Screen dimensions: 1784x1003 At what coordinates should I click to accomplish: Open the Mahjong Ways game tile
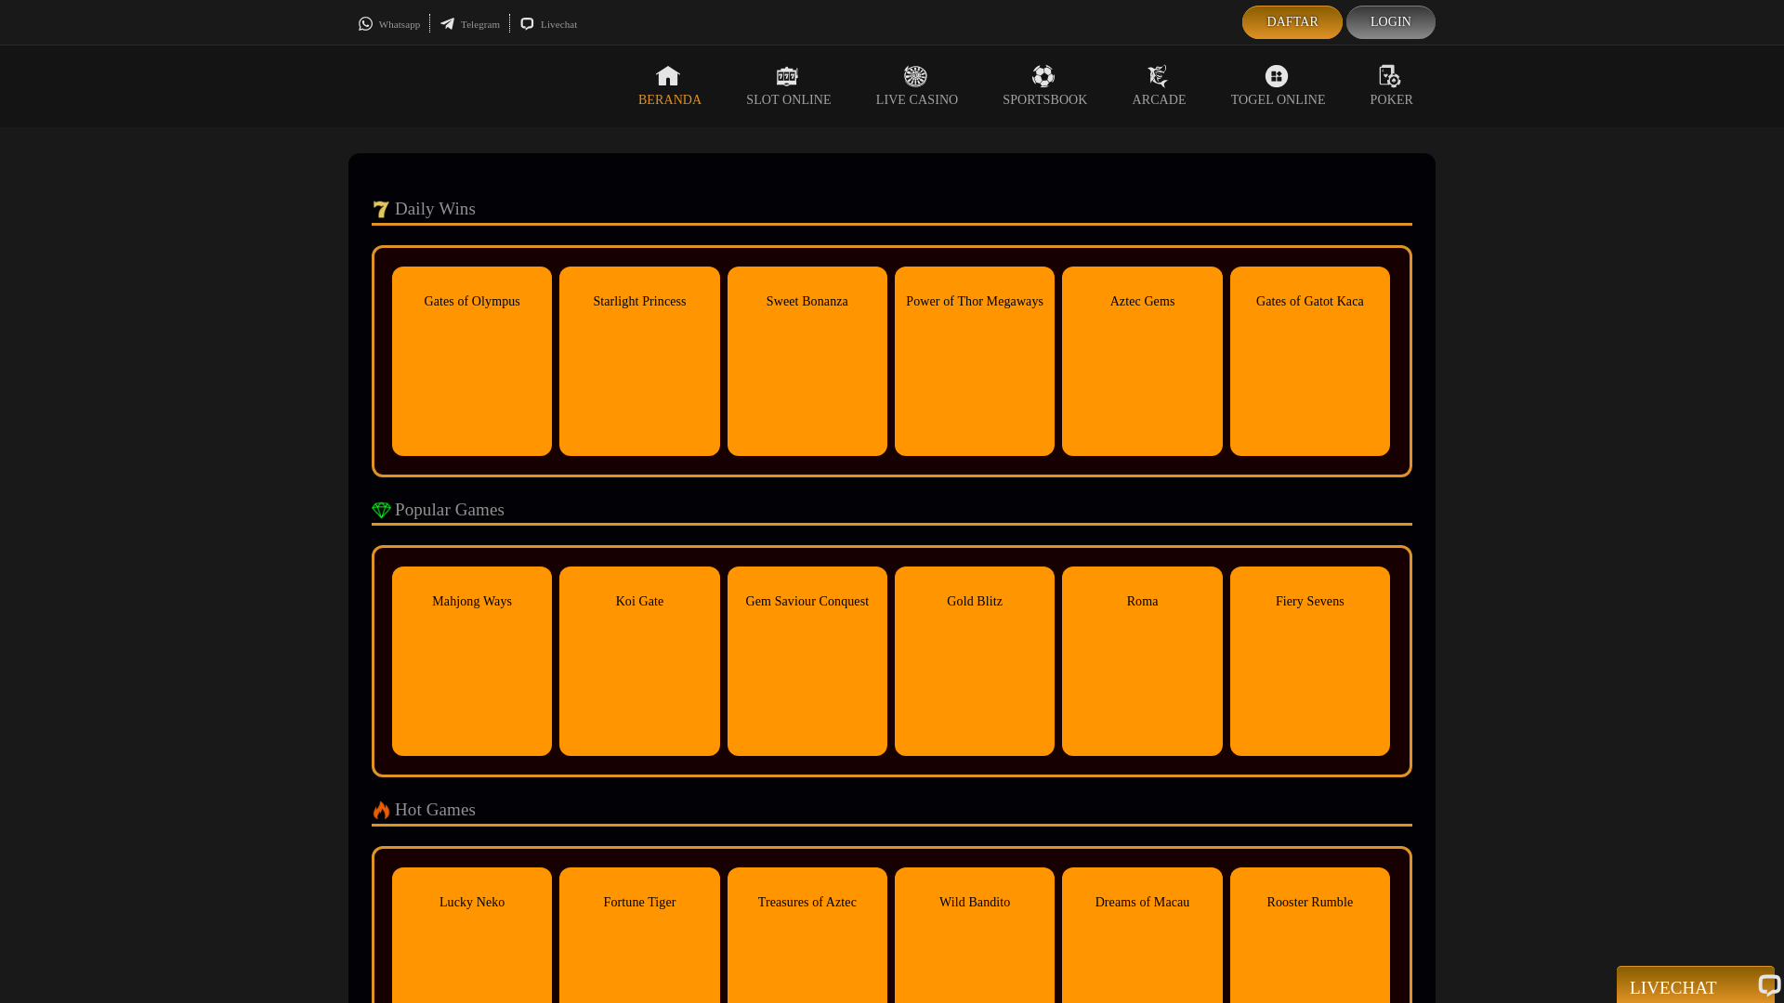pyautogui.click(x=472, y=661)
